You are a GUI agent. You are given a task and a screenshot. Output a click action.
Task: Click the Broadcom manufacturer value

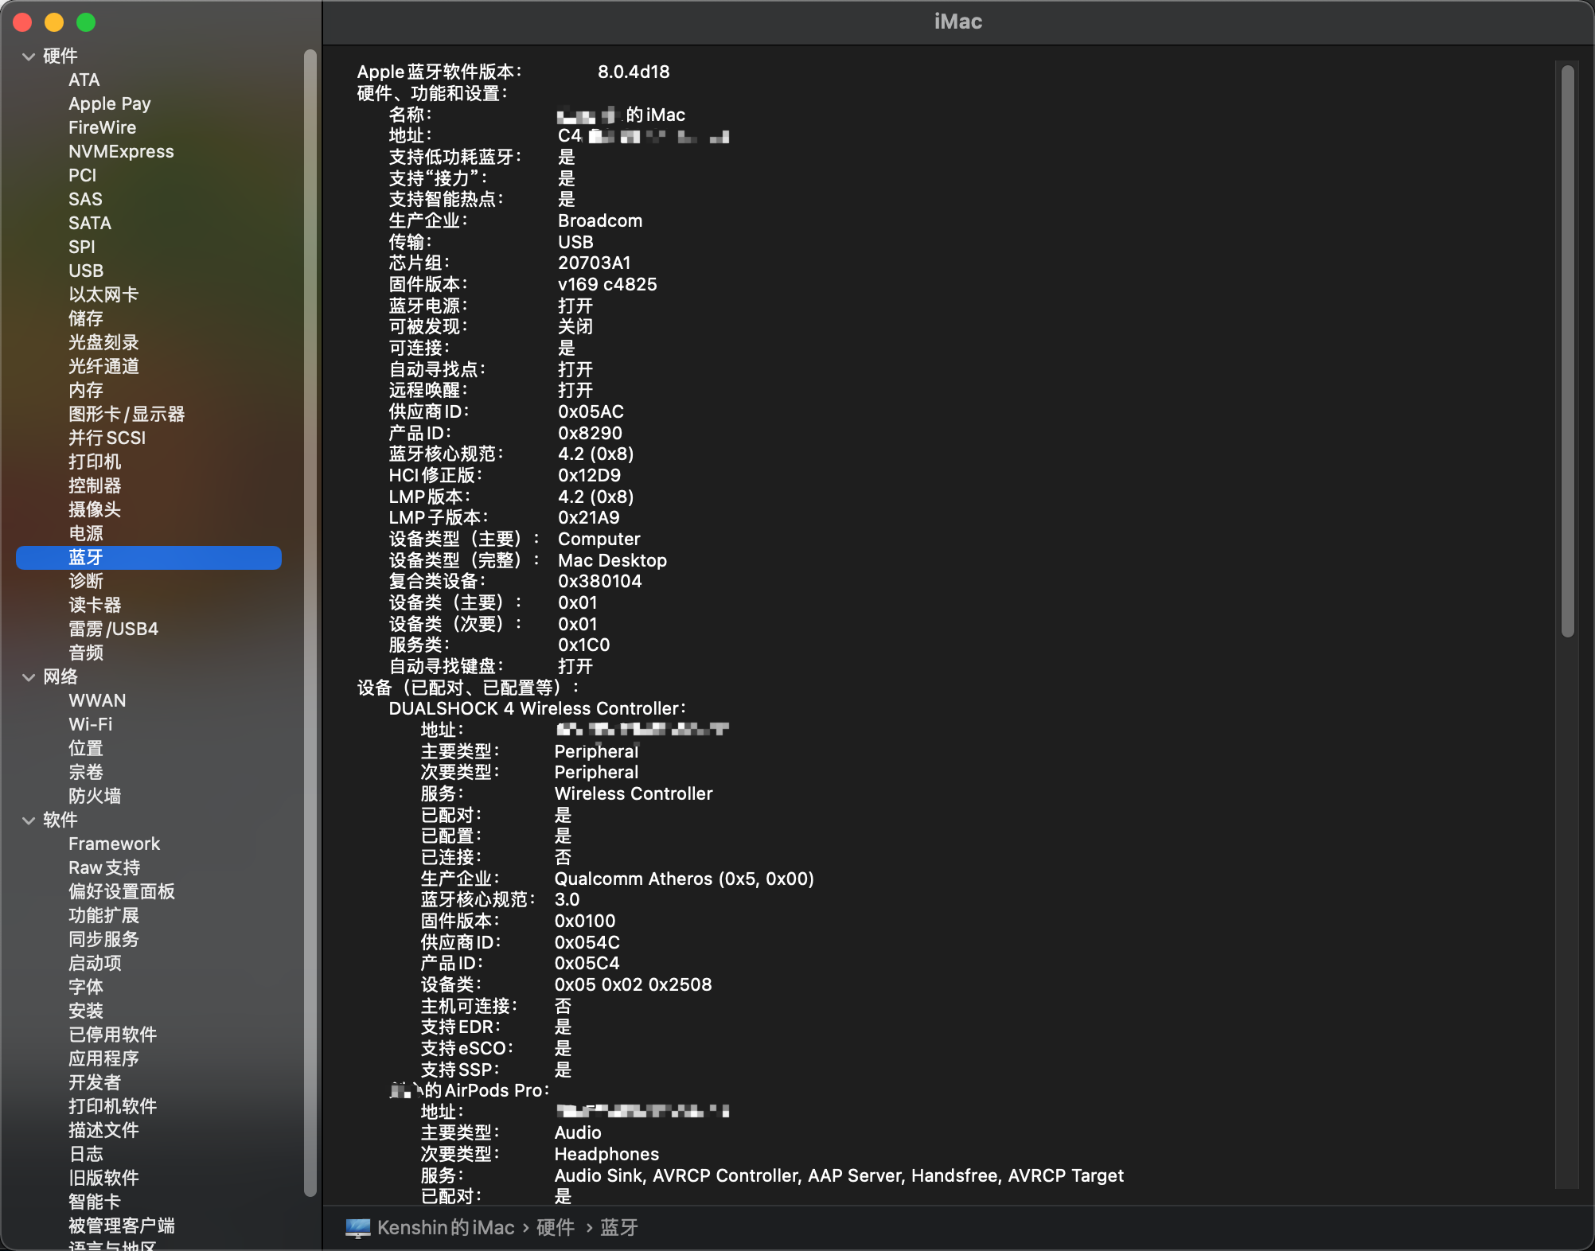click(600, 220)
